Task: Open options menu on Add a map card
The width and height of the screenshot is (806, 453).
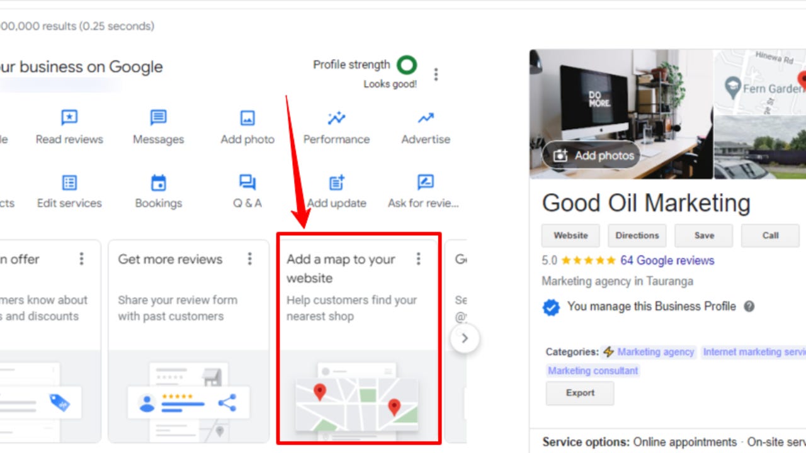Action: pos(418,259)
